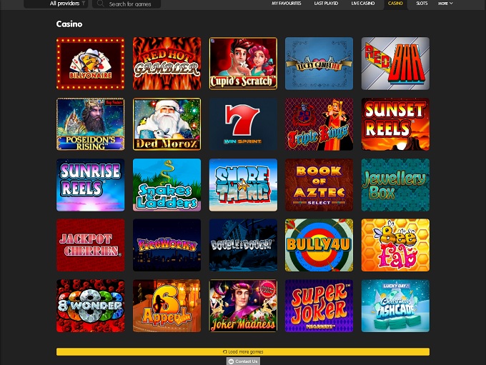Viewport: 486px width, 365px height.
Task: Expand the More menu
Action: click(x=445, y=4)
